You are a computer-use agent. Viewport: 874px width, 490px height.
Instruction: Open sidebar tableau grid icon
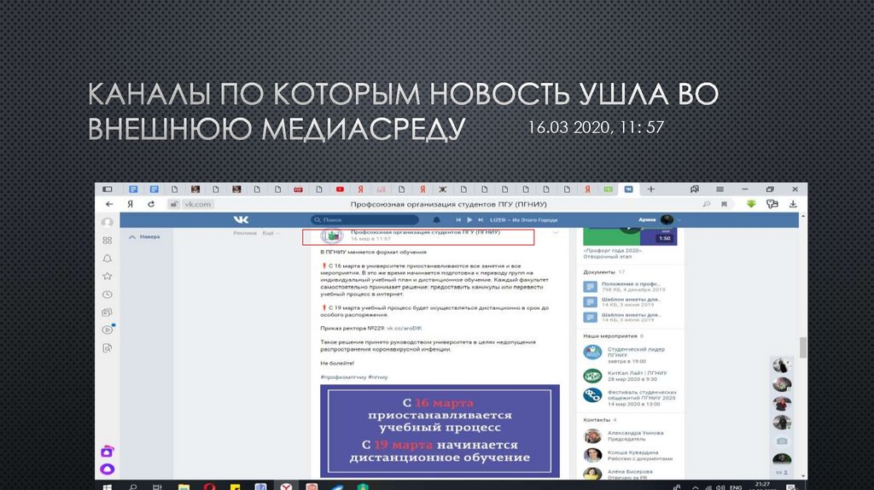coord(107,240)
